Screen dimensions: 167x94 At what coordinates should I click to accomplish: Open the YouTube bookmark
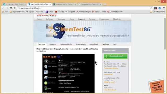(59, 12)
